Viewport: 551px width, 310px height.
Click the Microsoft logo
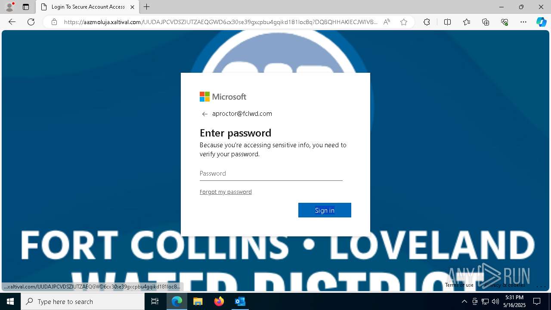223,97
